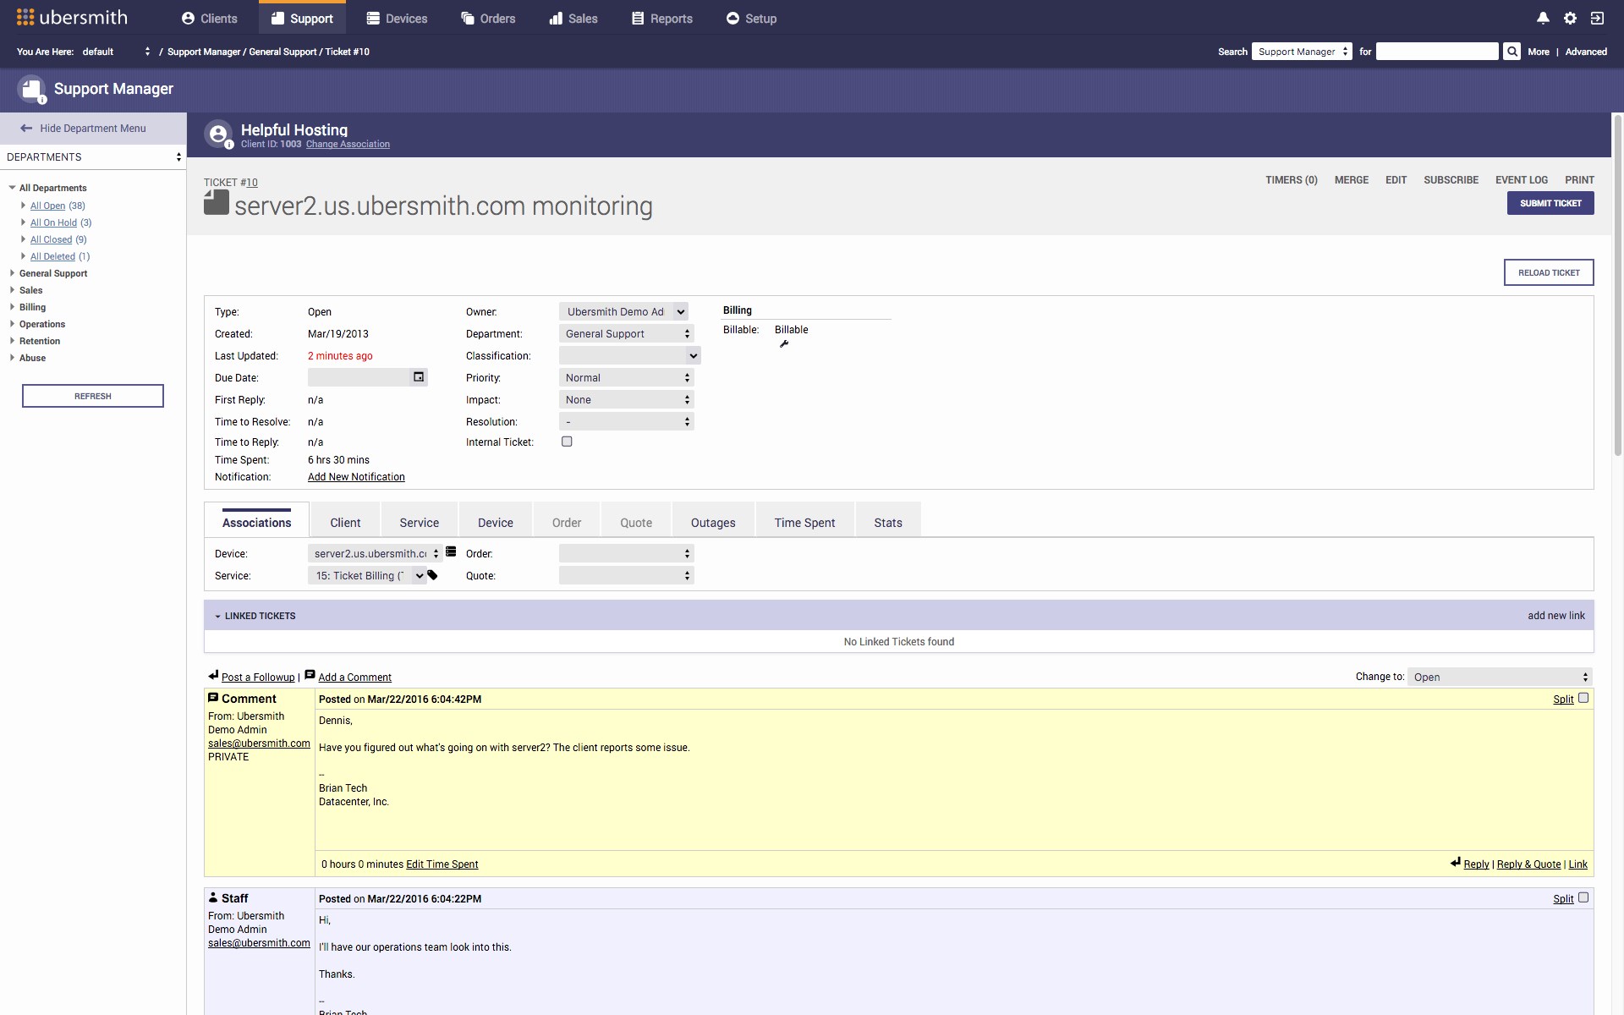Toggle the Internal Ticket checkbox

(x=567, y=442)
